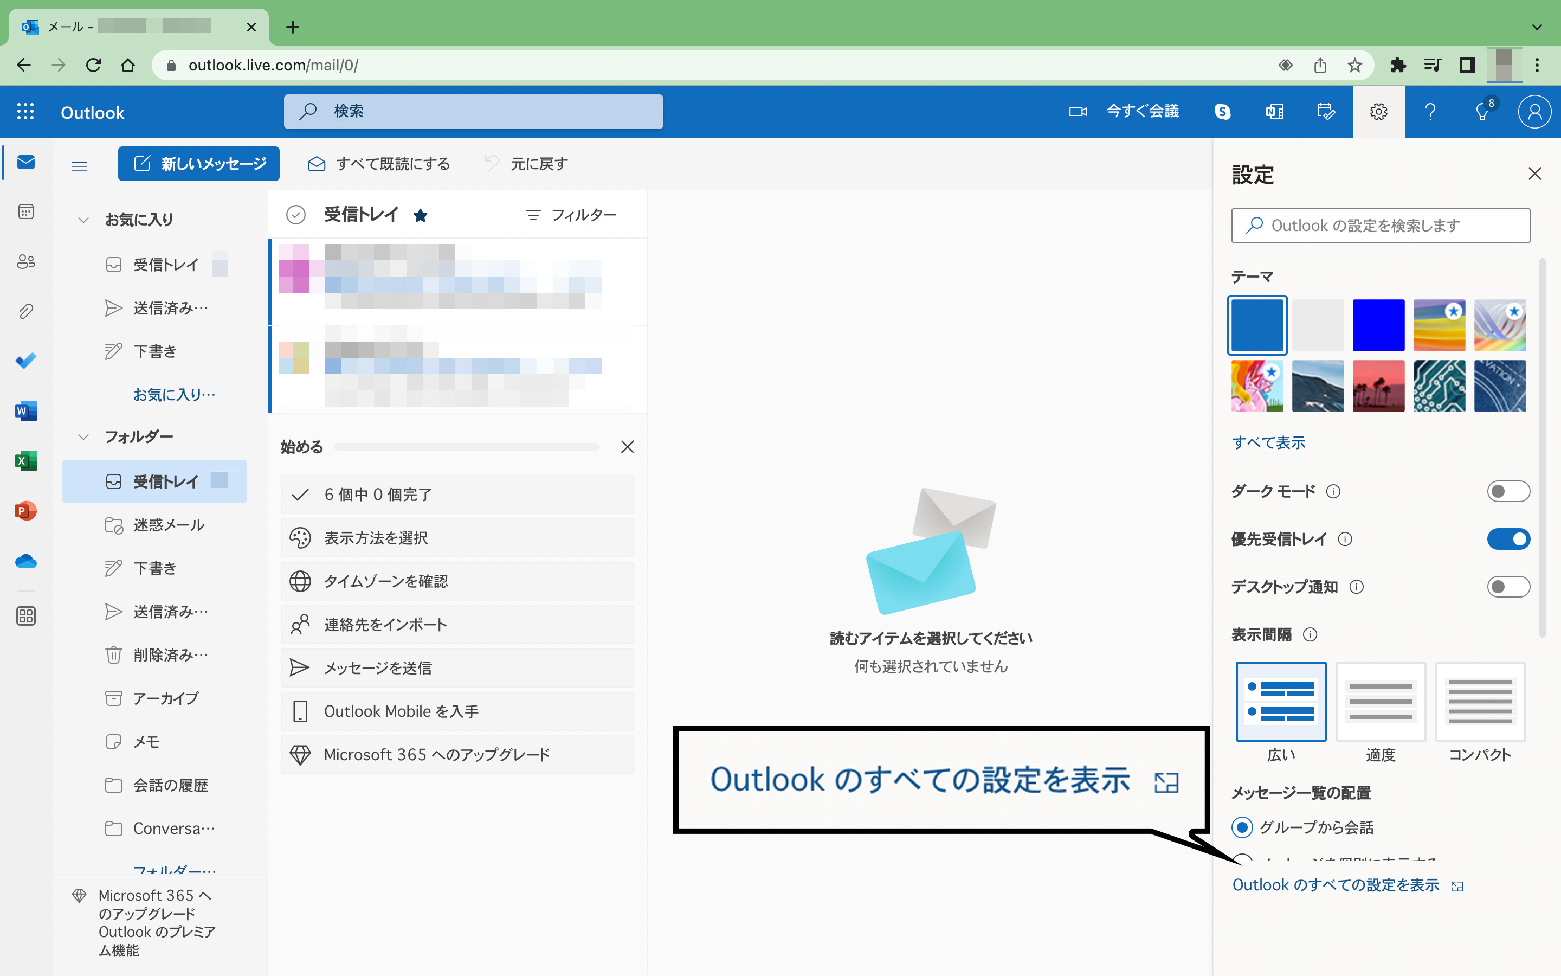Click すべて既読にする
Image resolution: width=1561 pixels, height=976 pixels.
(x=379, y=164)
